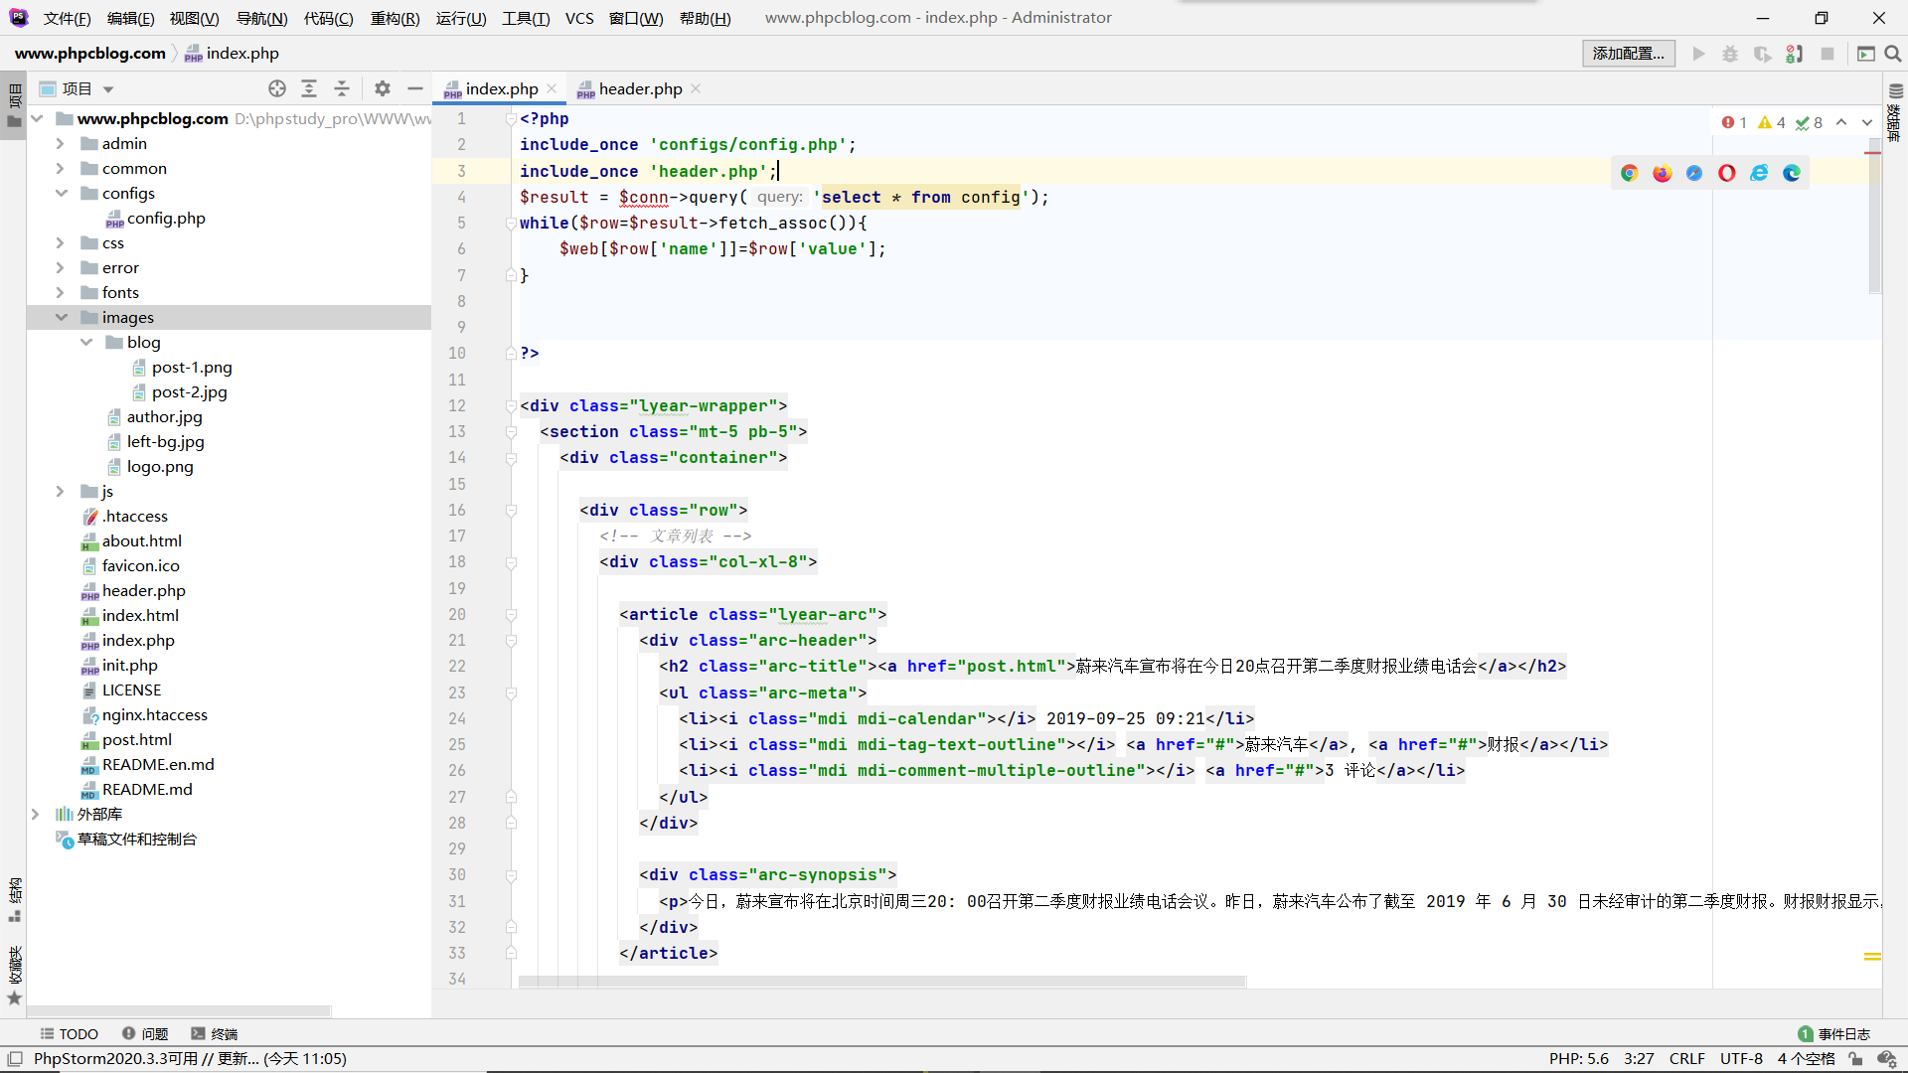Go to next highlighted error arrow
The height and width of the screenshot is (1073, 1908).
1867,122
